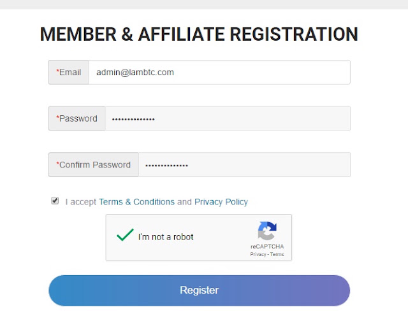
Task: Submit the form with Register button
Action: coord(200,290)
